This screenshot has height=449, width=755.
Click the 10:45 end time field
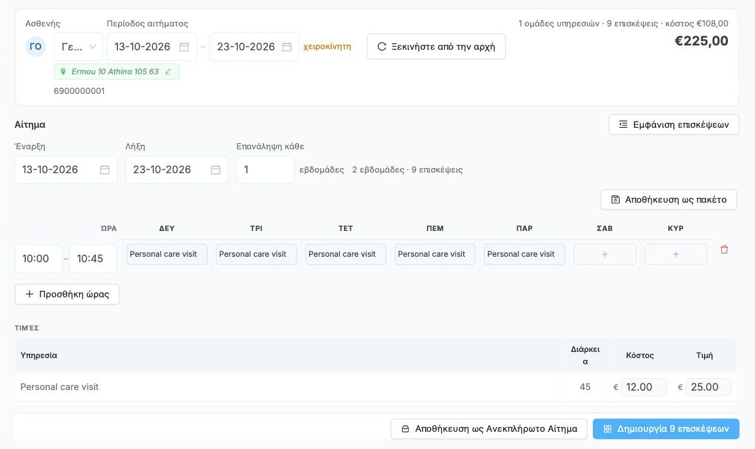coord(93,259)
